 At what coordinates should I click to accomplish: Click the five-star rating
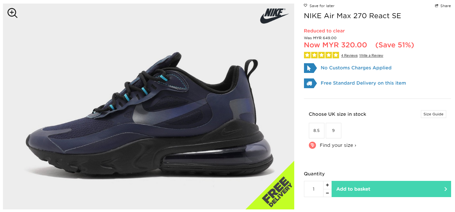click(x=322, y=55)
